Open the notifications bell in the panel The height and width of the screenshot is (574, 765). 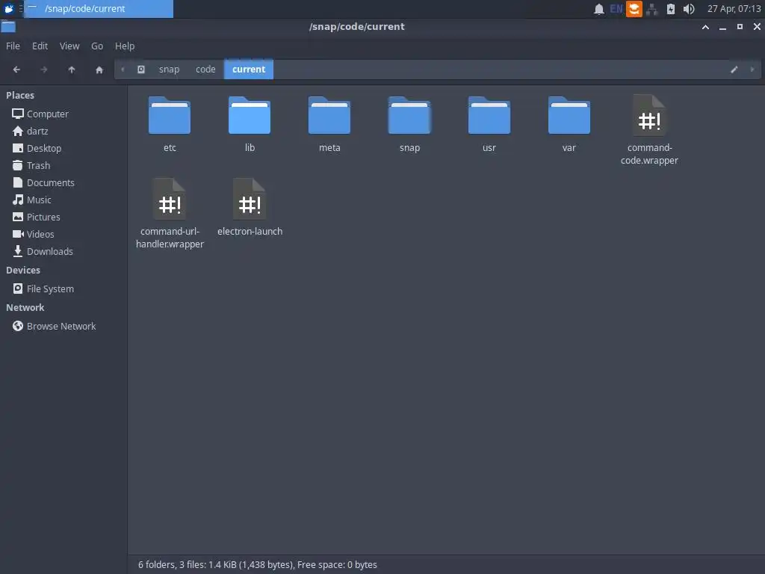point(599,9)
